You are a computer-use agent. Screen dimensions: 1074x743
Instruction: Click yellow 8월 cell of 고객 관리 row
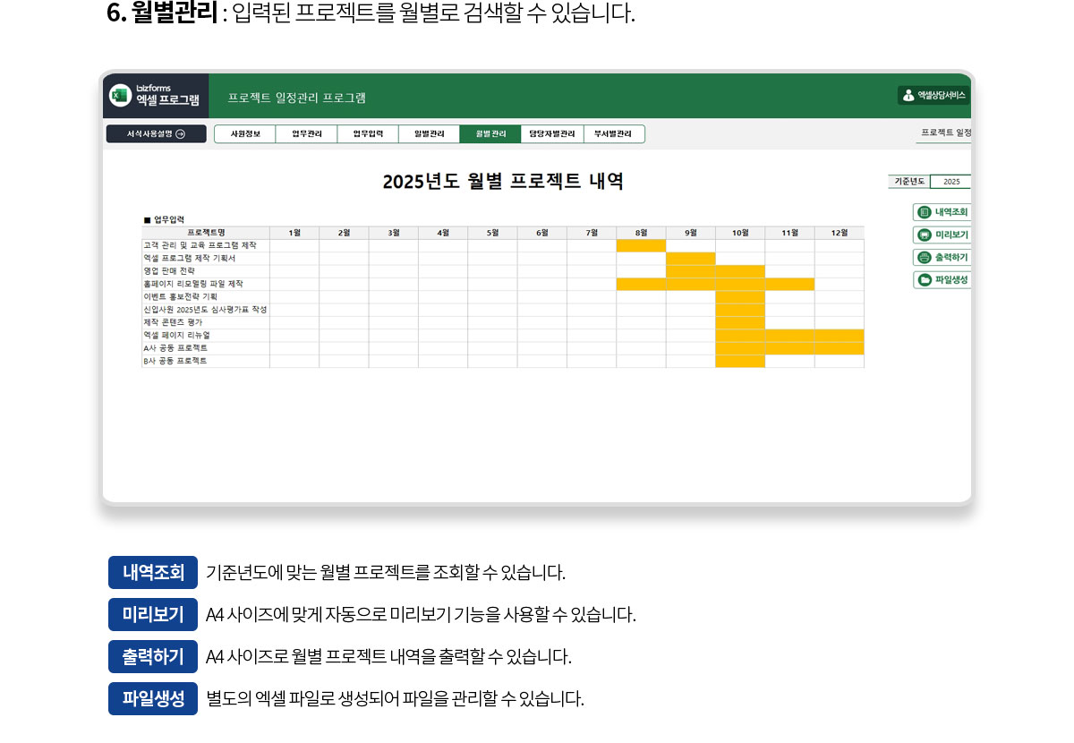(641, 245)
